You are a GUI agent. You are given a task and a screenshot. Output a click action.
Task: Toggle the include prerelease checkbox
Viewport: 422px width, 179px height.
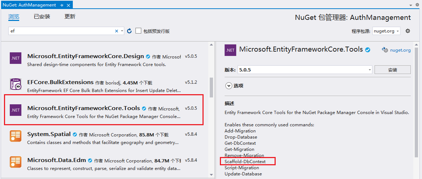pyautogui.click(x=138, y=31)
